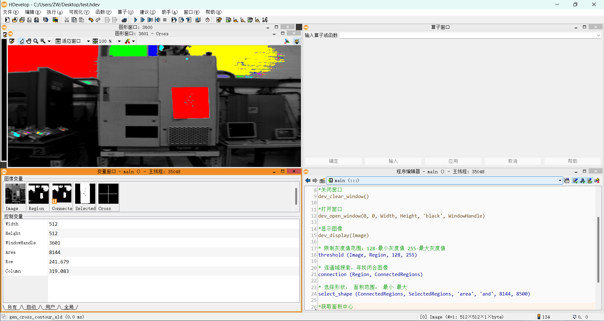Open the 适应窗口 fit-mode dropdown
Screen dimensions: 604x321
(88, 41)
